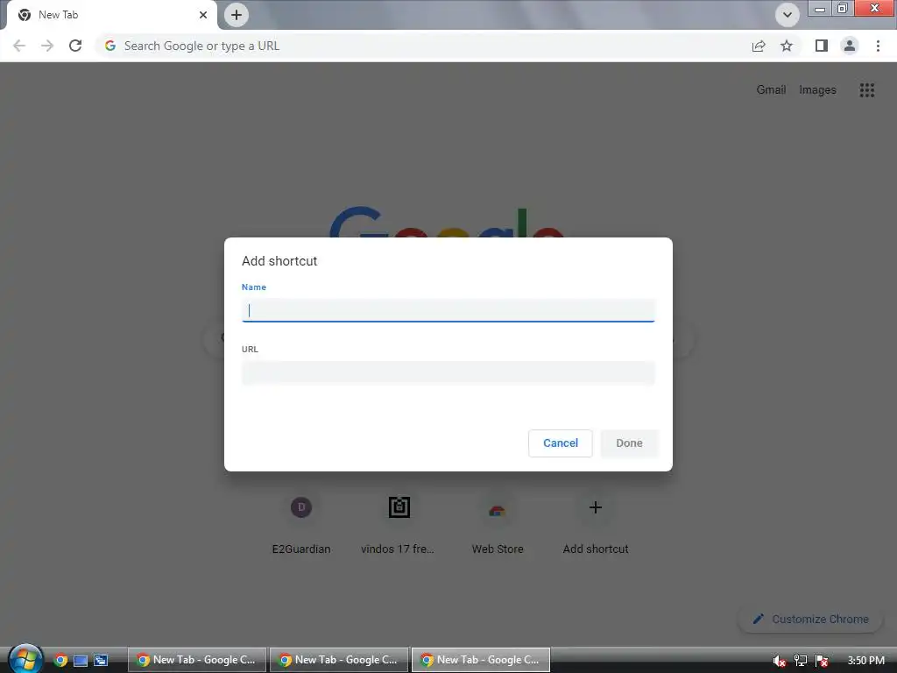Click the Done button in the dialog
Viewport: 897px width, 673px height.
click(x=629, y=443)
